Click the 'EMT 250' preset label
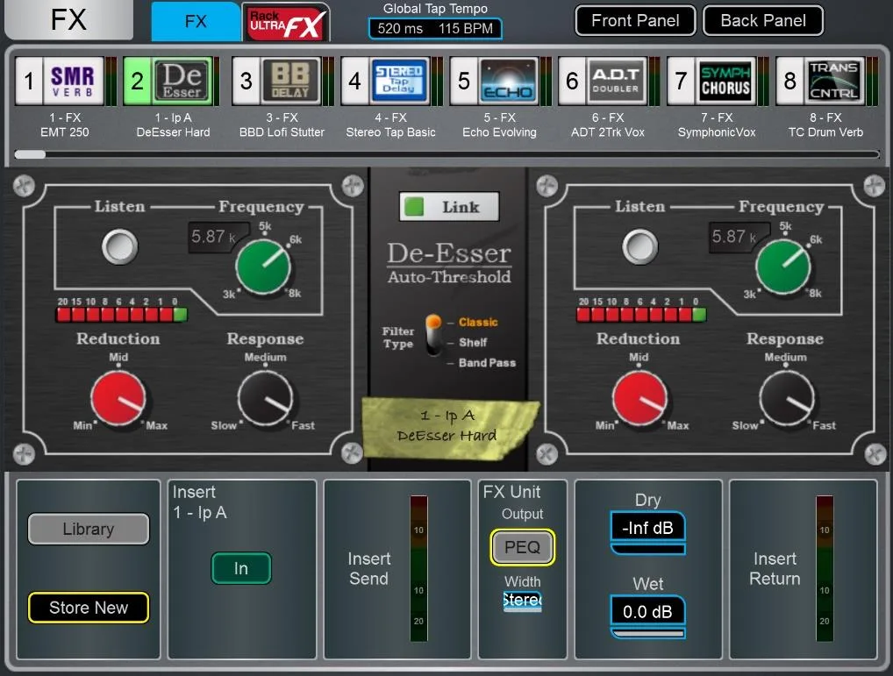Screen dimensions: 893x676 click(x=64, y=132)
